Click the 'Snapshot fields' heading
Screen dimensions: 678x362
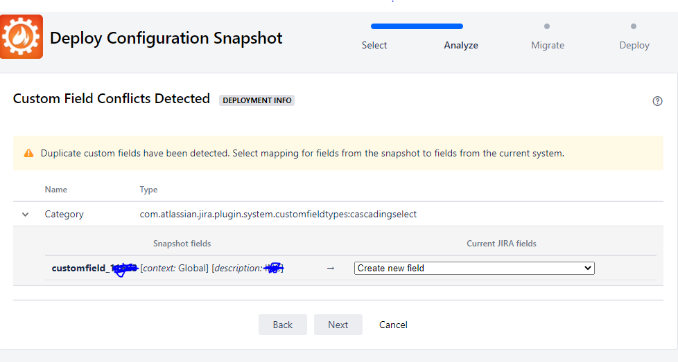[x=182, y=244]
